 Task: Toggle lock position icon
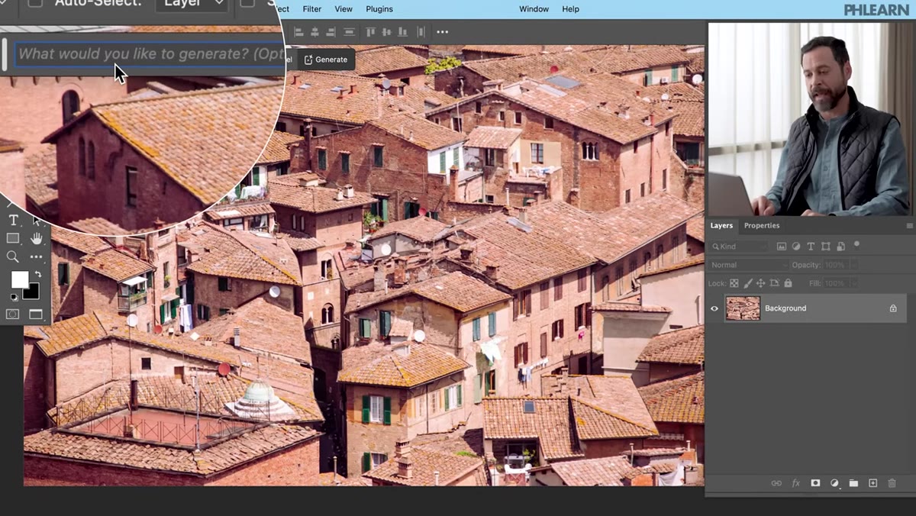[761, 283]
